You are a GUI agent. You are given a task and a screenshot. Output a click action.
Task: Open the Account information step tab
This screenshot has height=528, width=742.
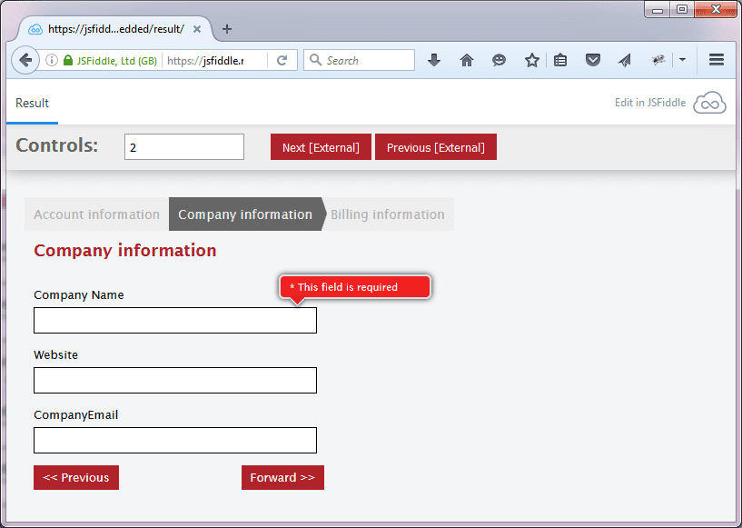pos(96,214)
